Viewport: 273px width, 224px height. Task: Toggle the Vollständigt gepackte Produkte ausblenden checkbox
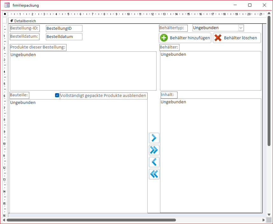pyautogui.click(x=57, y=95)
